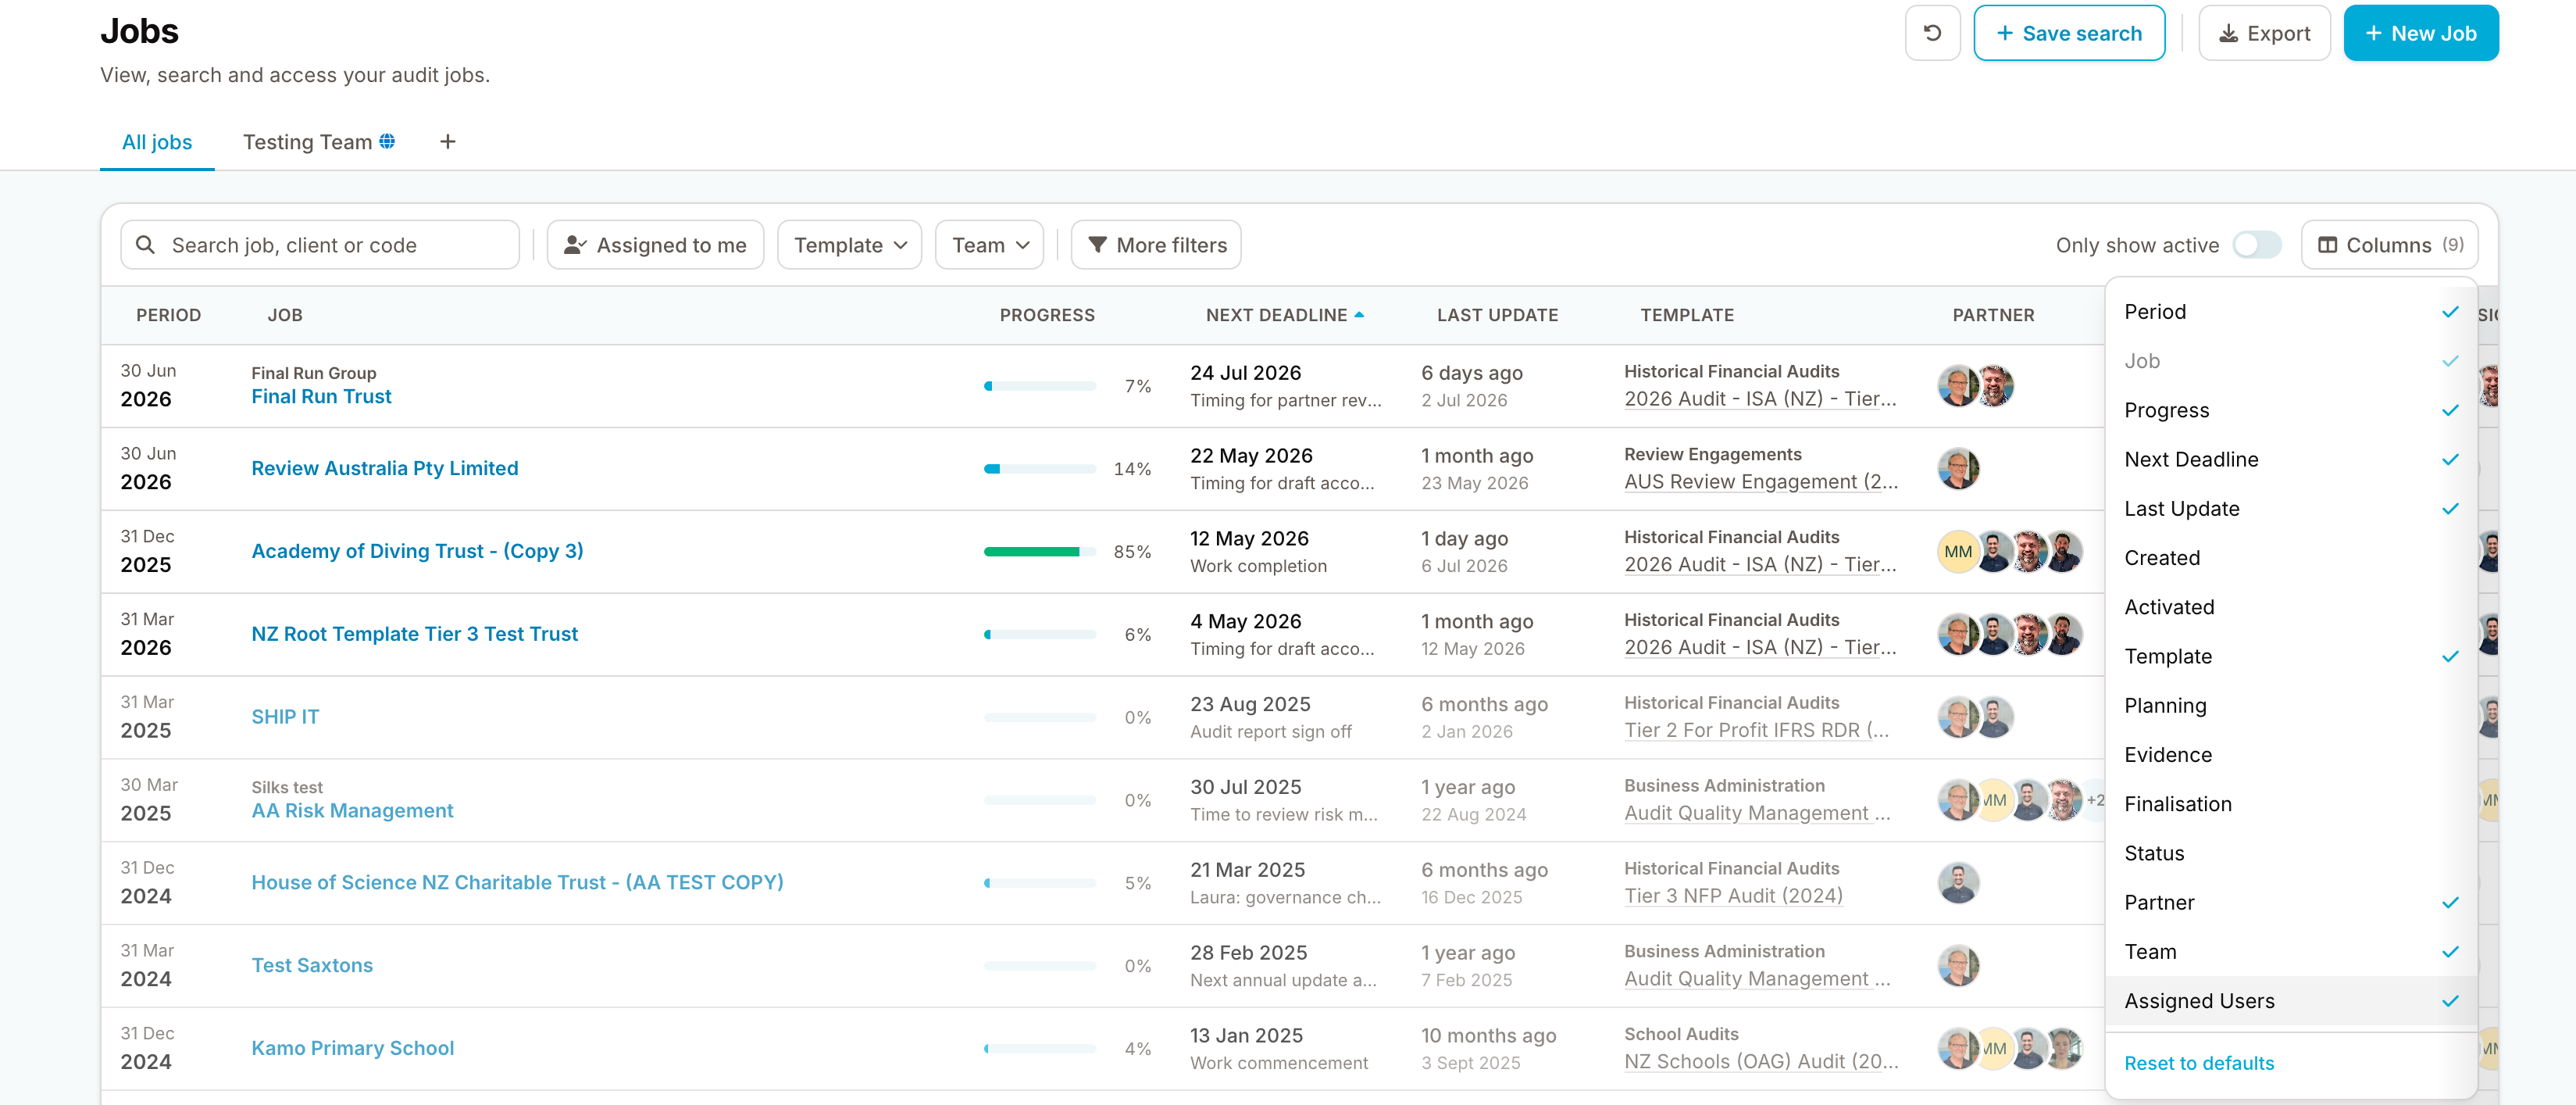The width and height of the screenshot is (2576, 1105).
Task: Click the globe icon on the Testing Team tab
Action: (x=387, y=141)
